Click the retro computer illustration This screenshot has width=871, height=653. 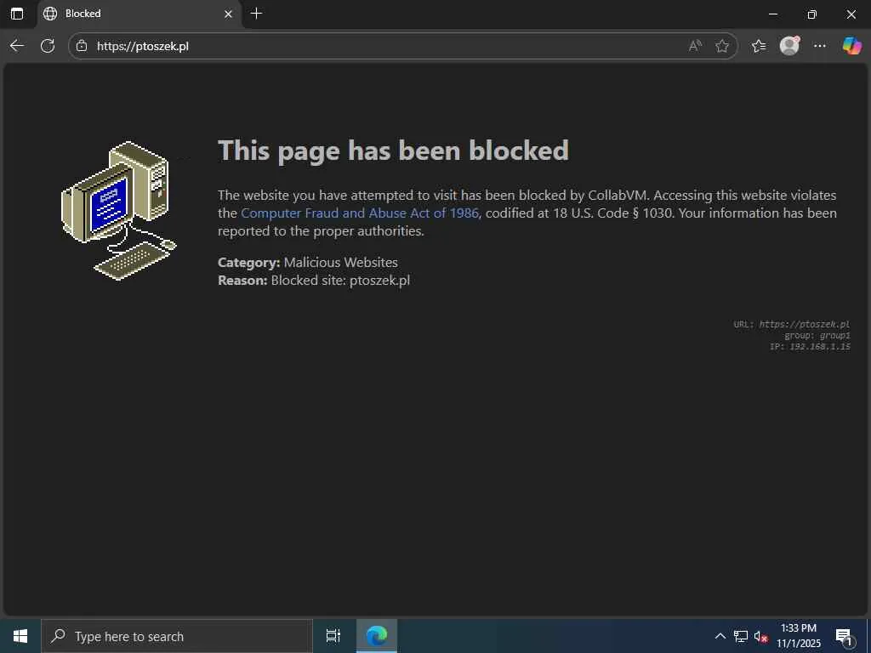point(118,211)
